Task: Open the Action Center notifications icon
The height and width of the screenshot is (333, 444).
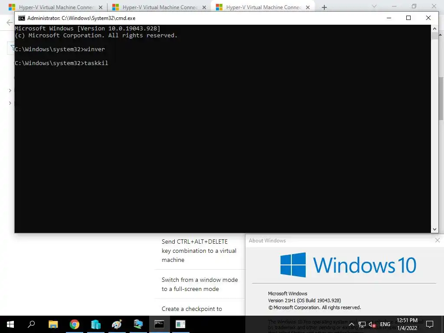Action: (x=430, y=324)
